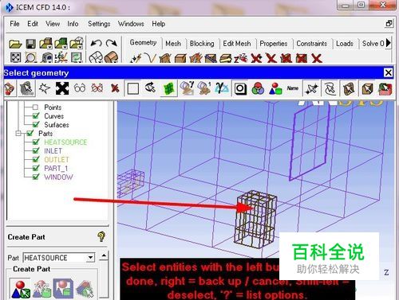Toggle point selection filter icon

[311, 89]
